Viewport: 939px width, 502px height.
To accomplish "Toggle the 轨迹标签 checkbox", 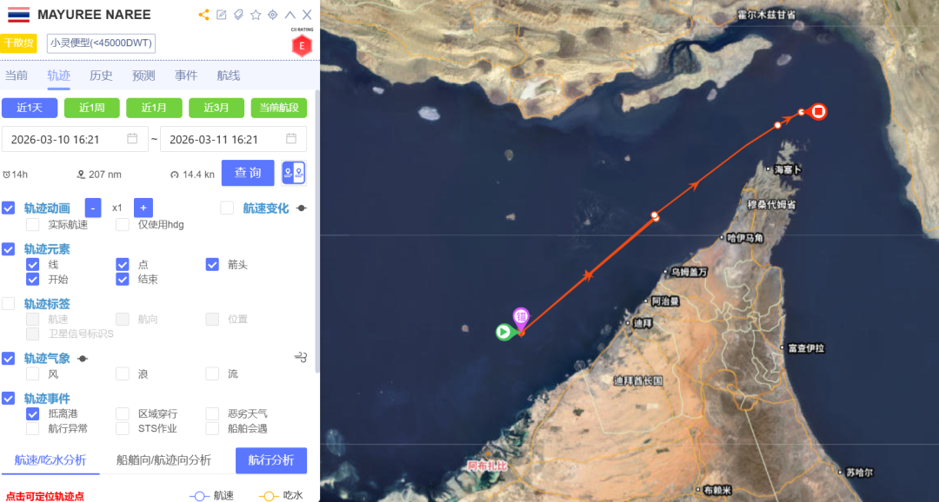I will (x=9, y=303).
